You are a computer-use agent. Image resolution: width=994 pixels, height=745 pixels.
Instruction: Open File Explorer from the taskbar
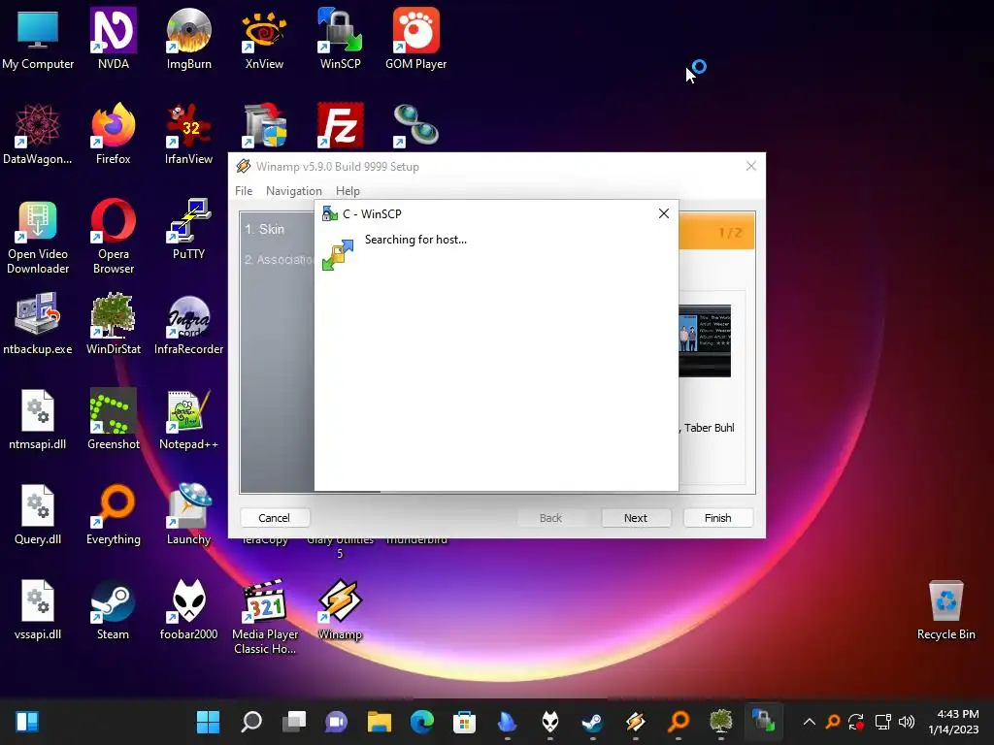point(380,722)
